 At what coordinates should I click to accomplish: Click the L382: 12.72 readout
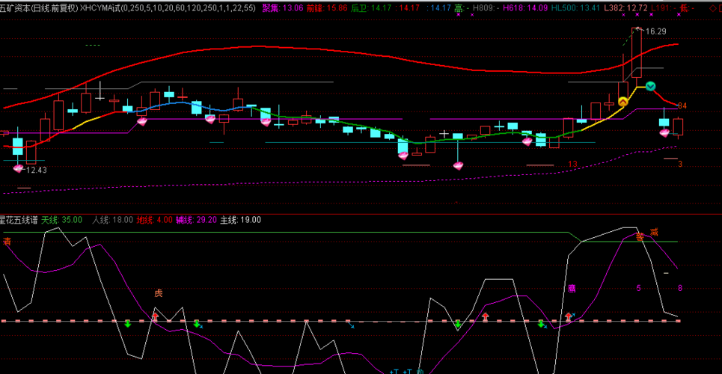click(x=625, y=7)
